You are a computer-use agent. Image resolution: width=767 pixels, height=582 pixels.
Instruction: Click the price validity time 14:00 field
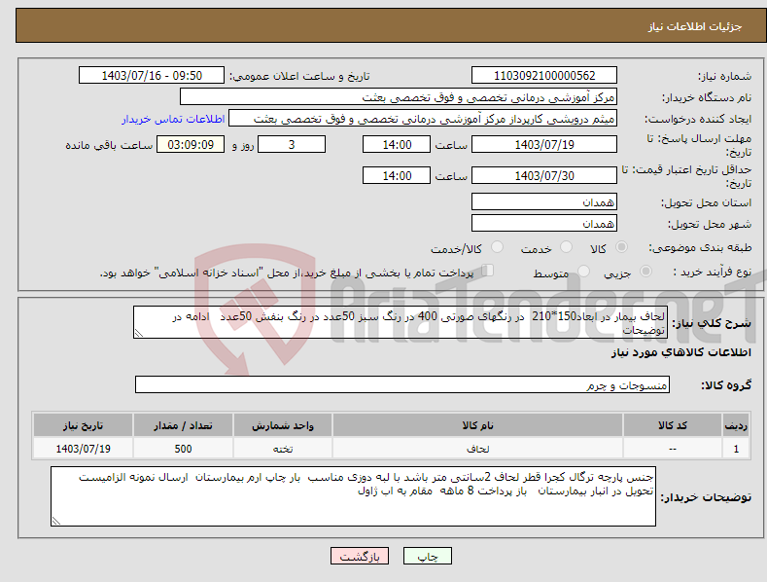point(397,175)
